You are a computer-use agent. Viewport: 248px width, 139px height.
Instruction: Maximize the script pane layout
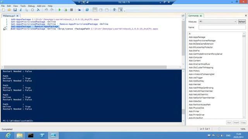click(x=107, y=10)
